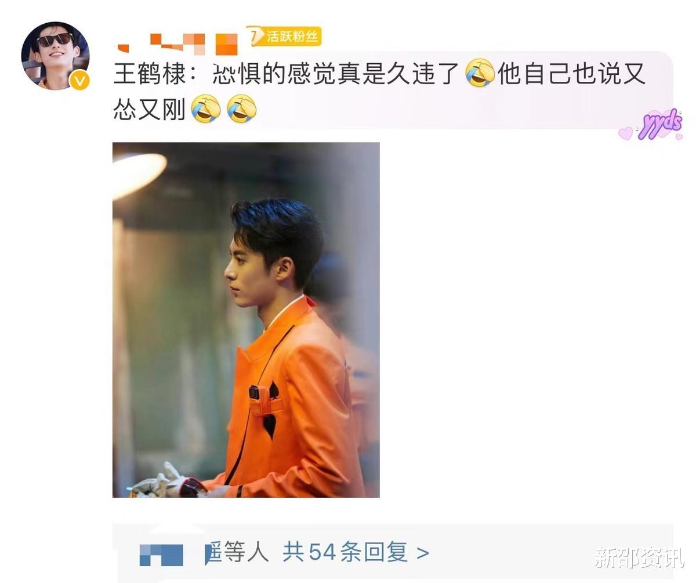Screen dimensions: 696x583
Task: Tap the second line text 怂又刚
Action: [x=149, y=110]
